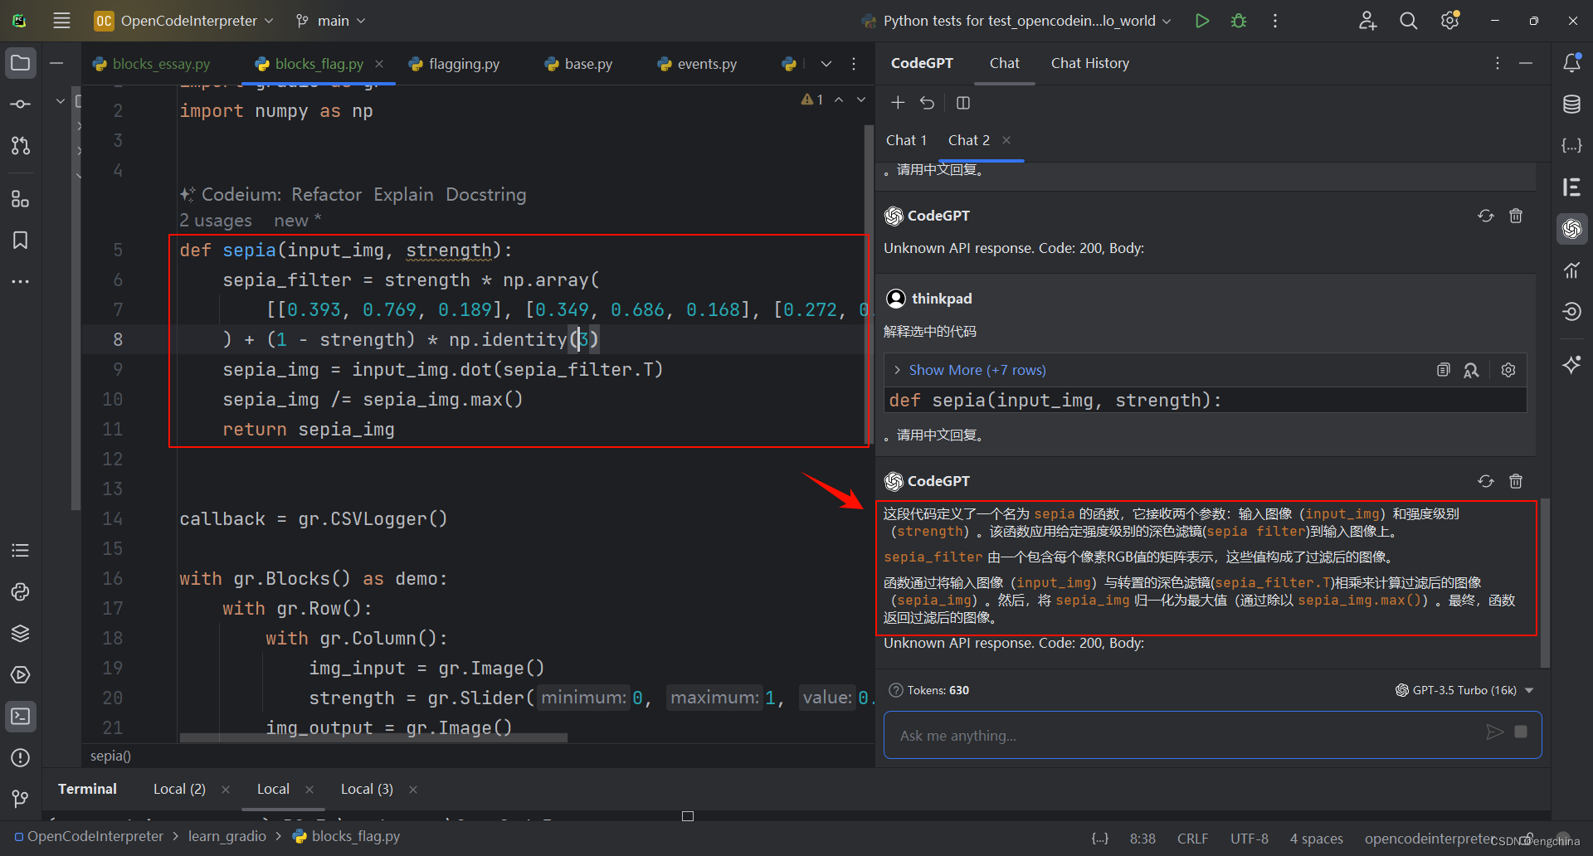Run the Python tests configuration
1593x856 pixels.
coord(1201,21)
